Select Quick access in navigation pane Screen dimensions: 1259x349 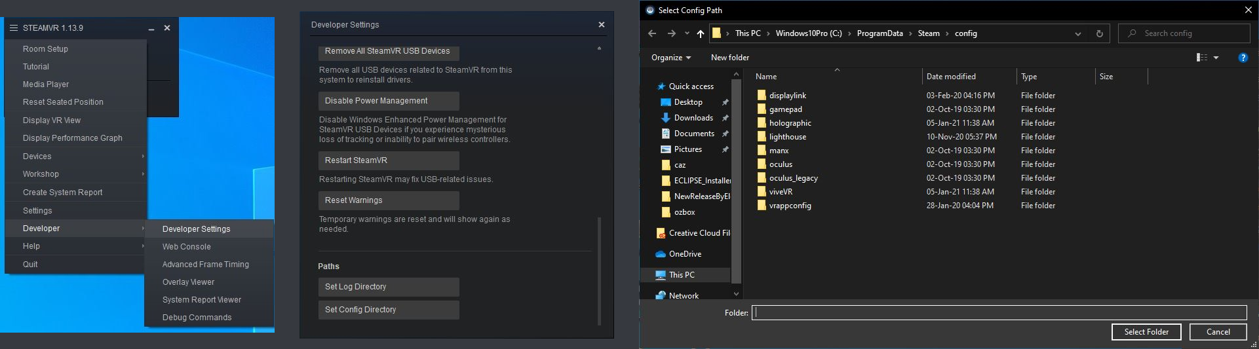(691, 86)
